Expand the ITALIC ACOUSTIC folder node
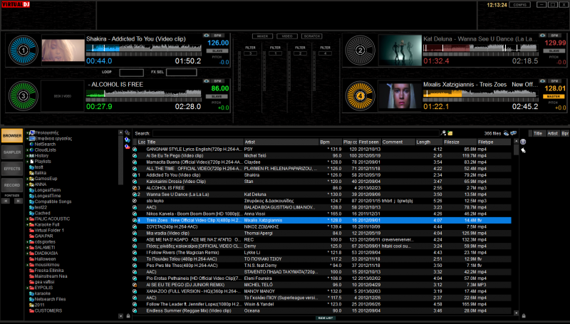 (x=27, y=219)
